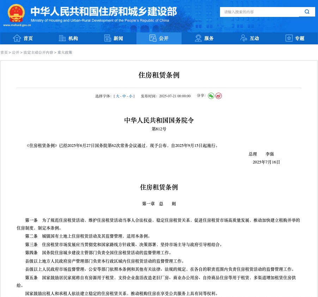
Task: Share via the WeChat icon
Action: [211, 96]
